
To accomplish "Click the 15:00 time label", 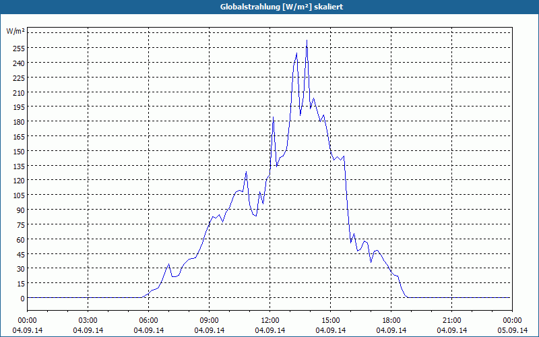I will (330, 321).
